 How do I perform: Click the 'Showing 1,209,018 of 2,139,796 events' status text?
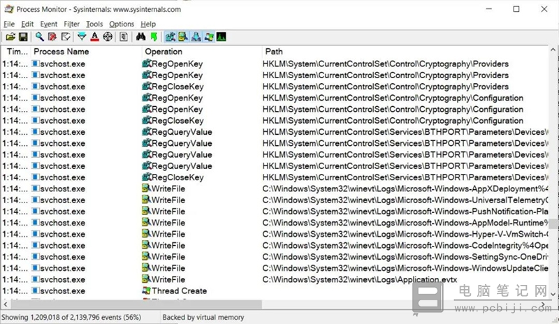[71, 317]
